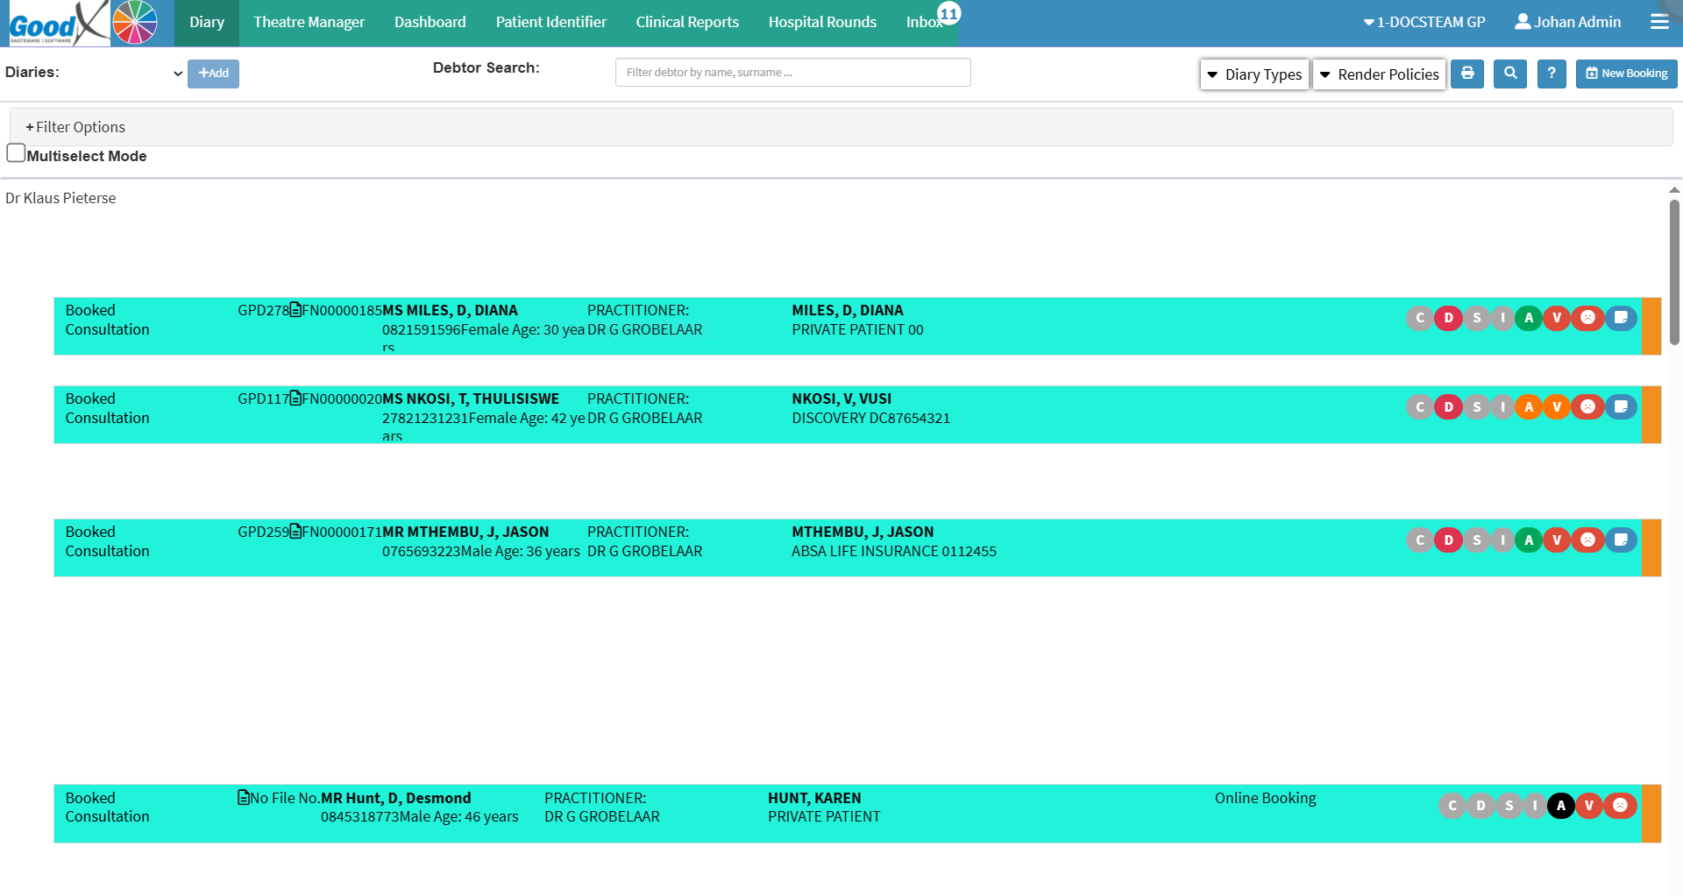
Task: Click file icon beside No File No.
Action: pyautogui.click(x=244, y=798)
